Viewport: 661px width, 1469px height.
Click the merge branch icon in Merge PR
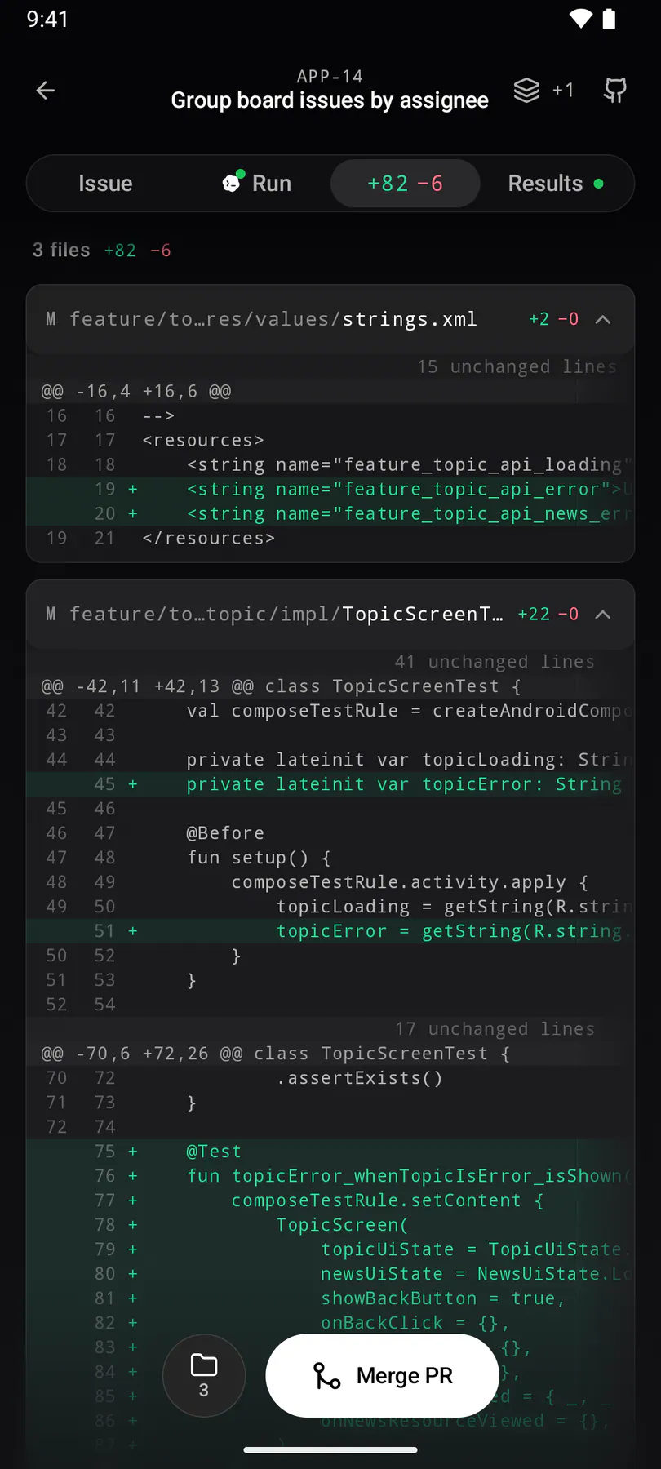click(327, 1376)
